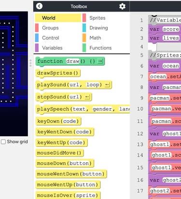Viewport: 181px width, 199px height.
Task: Click the blue Control color swatch
Action: pyautogui.click(x=37, y=38)
